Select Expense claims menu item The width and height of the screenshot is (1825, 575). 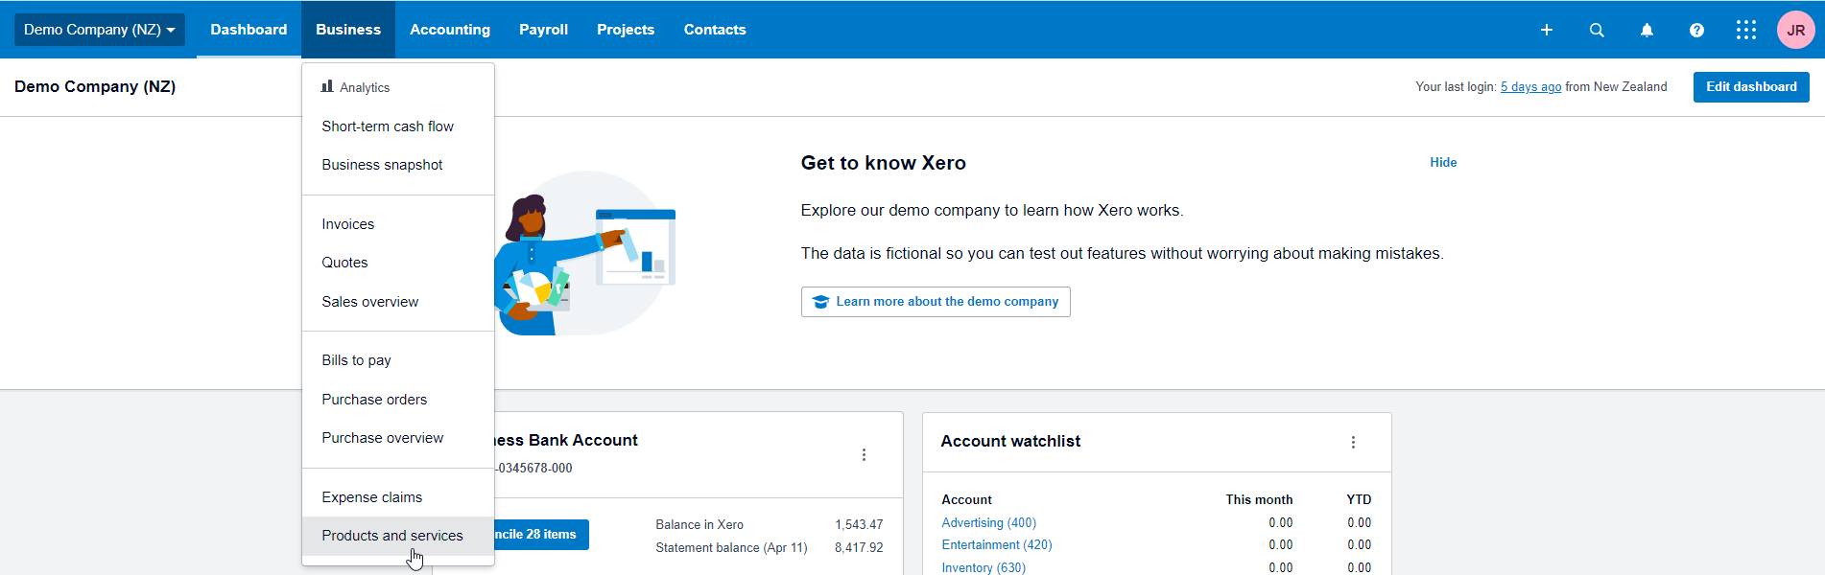[x=398, y=497]
